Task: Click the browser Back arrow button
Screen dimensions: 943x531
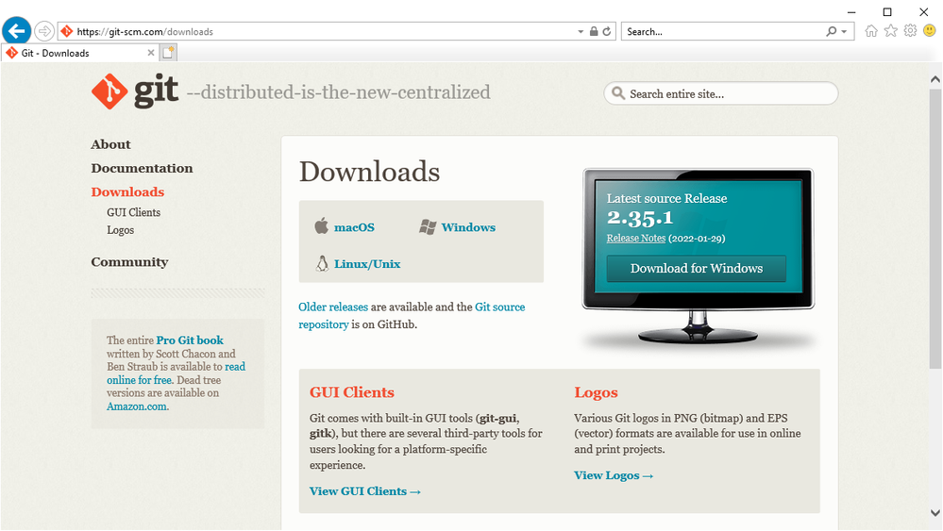Action: point(16,30)
